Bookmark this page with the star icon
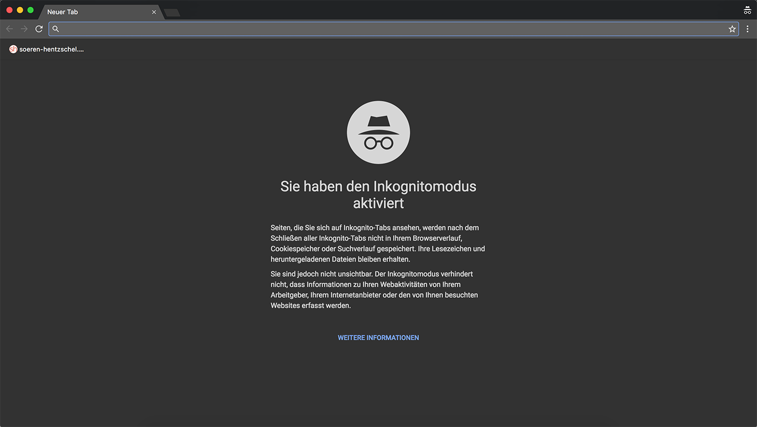 point(732,29)
